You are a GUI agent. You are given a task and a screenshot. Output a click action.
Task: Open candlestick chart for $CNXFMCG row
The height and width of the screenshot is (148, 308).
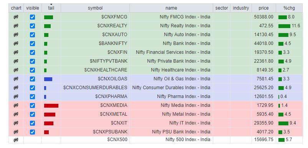point(16,17)
